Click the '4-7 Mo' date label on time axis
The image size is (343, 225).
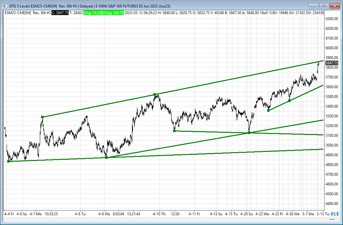pos(36,214)
